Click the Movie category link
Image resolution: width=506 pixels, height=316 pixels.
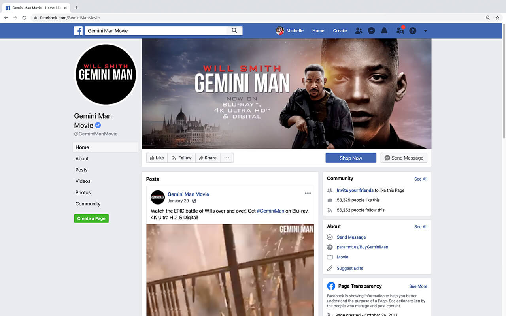tap(342, 257)
